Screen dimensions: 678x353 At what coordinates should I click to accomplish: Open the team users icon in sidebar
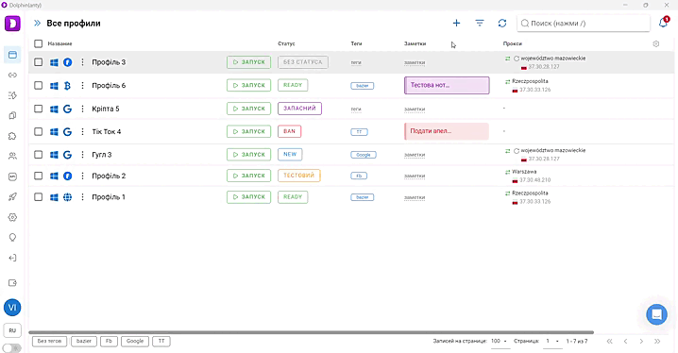(x=12, y=157)
